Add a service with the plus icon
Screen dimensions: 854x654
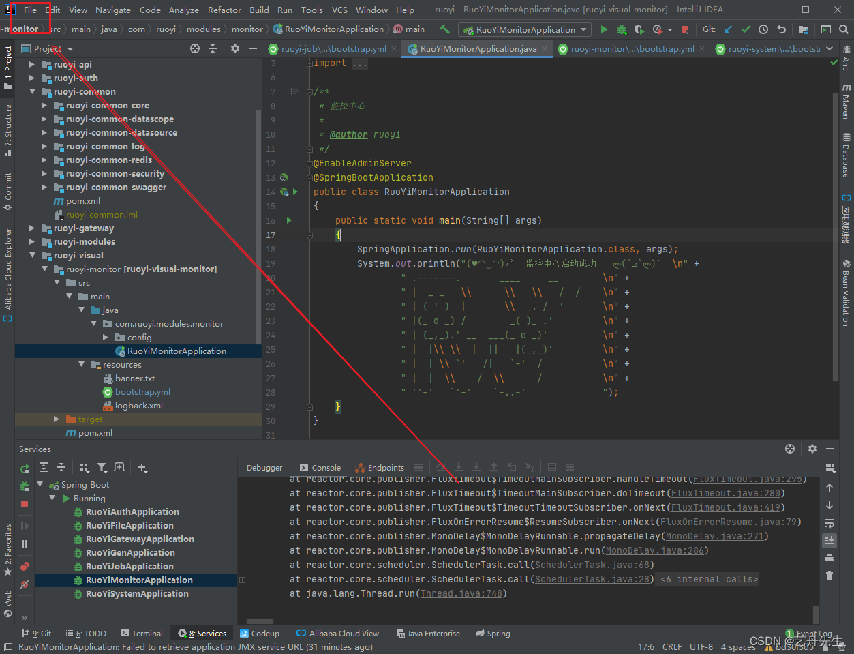click(142, 467)
